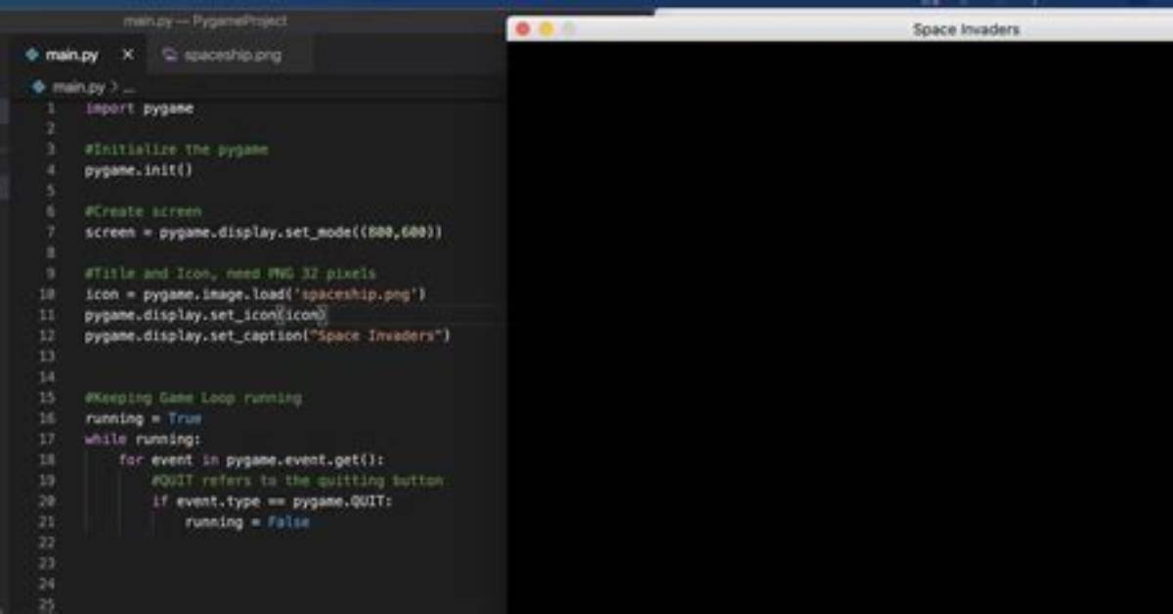1173x614 pixels.
Task: Click line number 17 in the gutter
Action: pos(48,439)
